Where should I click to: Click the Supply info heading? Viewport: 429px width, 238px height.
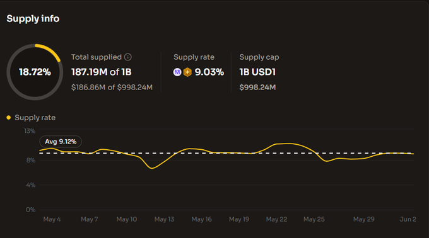tap(33, 18)
